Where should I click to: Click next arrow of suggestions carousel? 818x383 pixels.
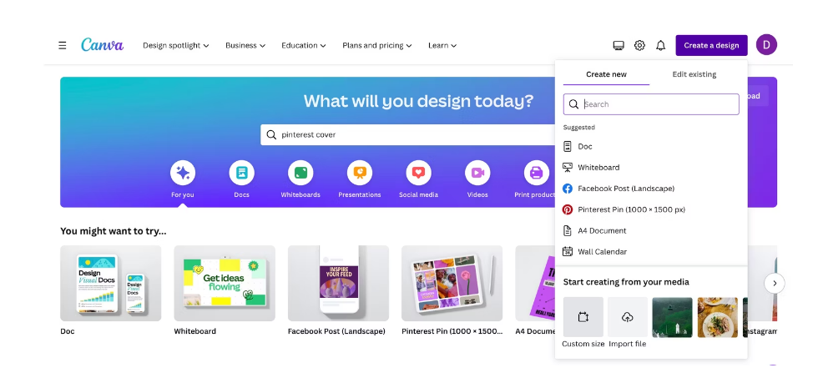click(775, 284)
